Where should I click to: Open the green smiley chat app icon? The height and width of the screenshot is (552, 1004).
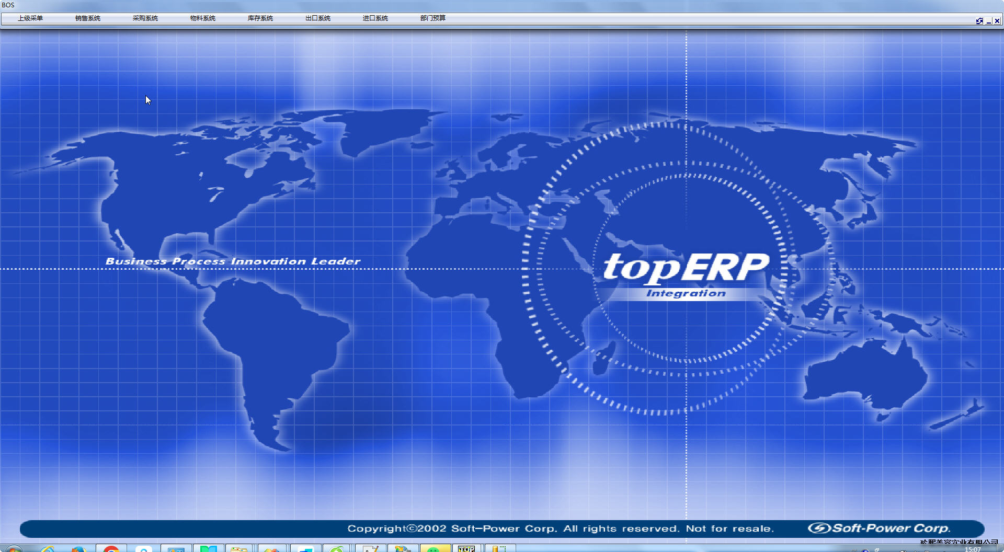pos(434,549)
